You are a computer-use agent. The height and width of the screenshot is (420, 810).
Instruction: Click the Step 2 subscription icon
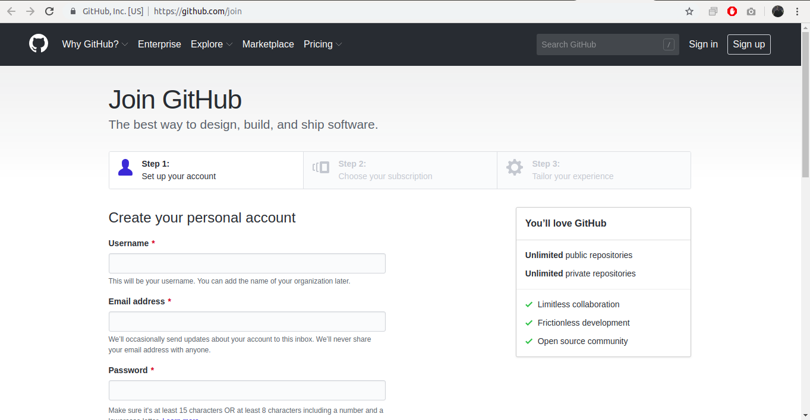321,167
